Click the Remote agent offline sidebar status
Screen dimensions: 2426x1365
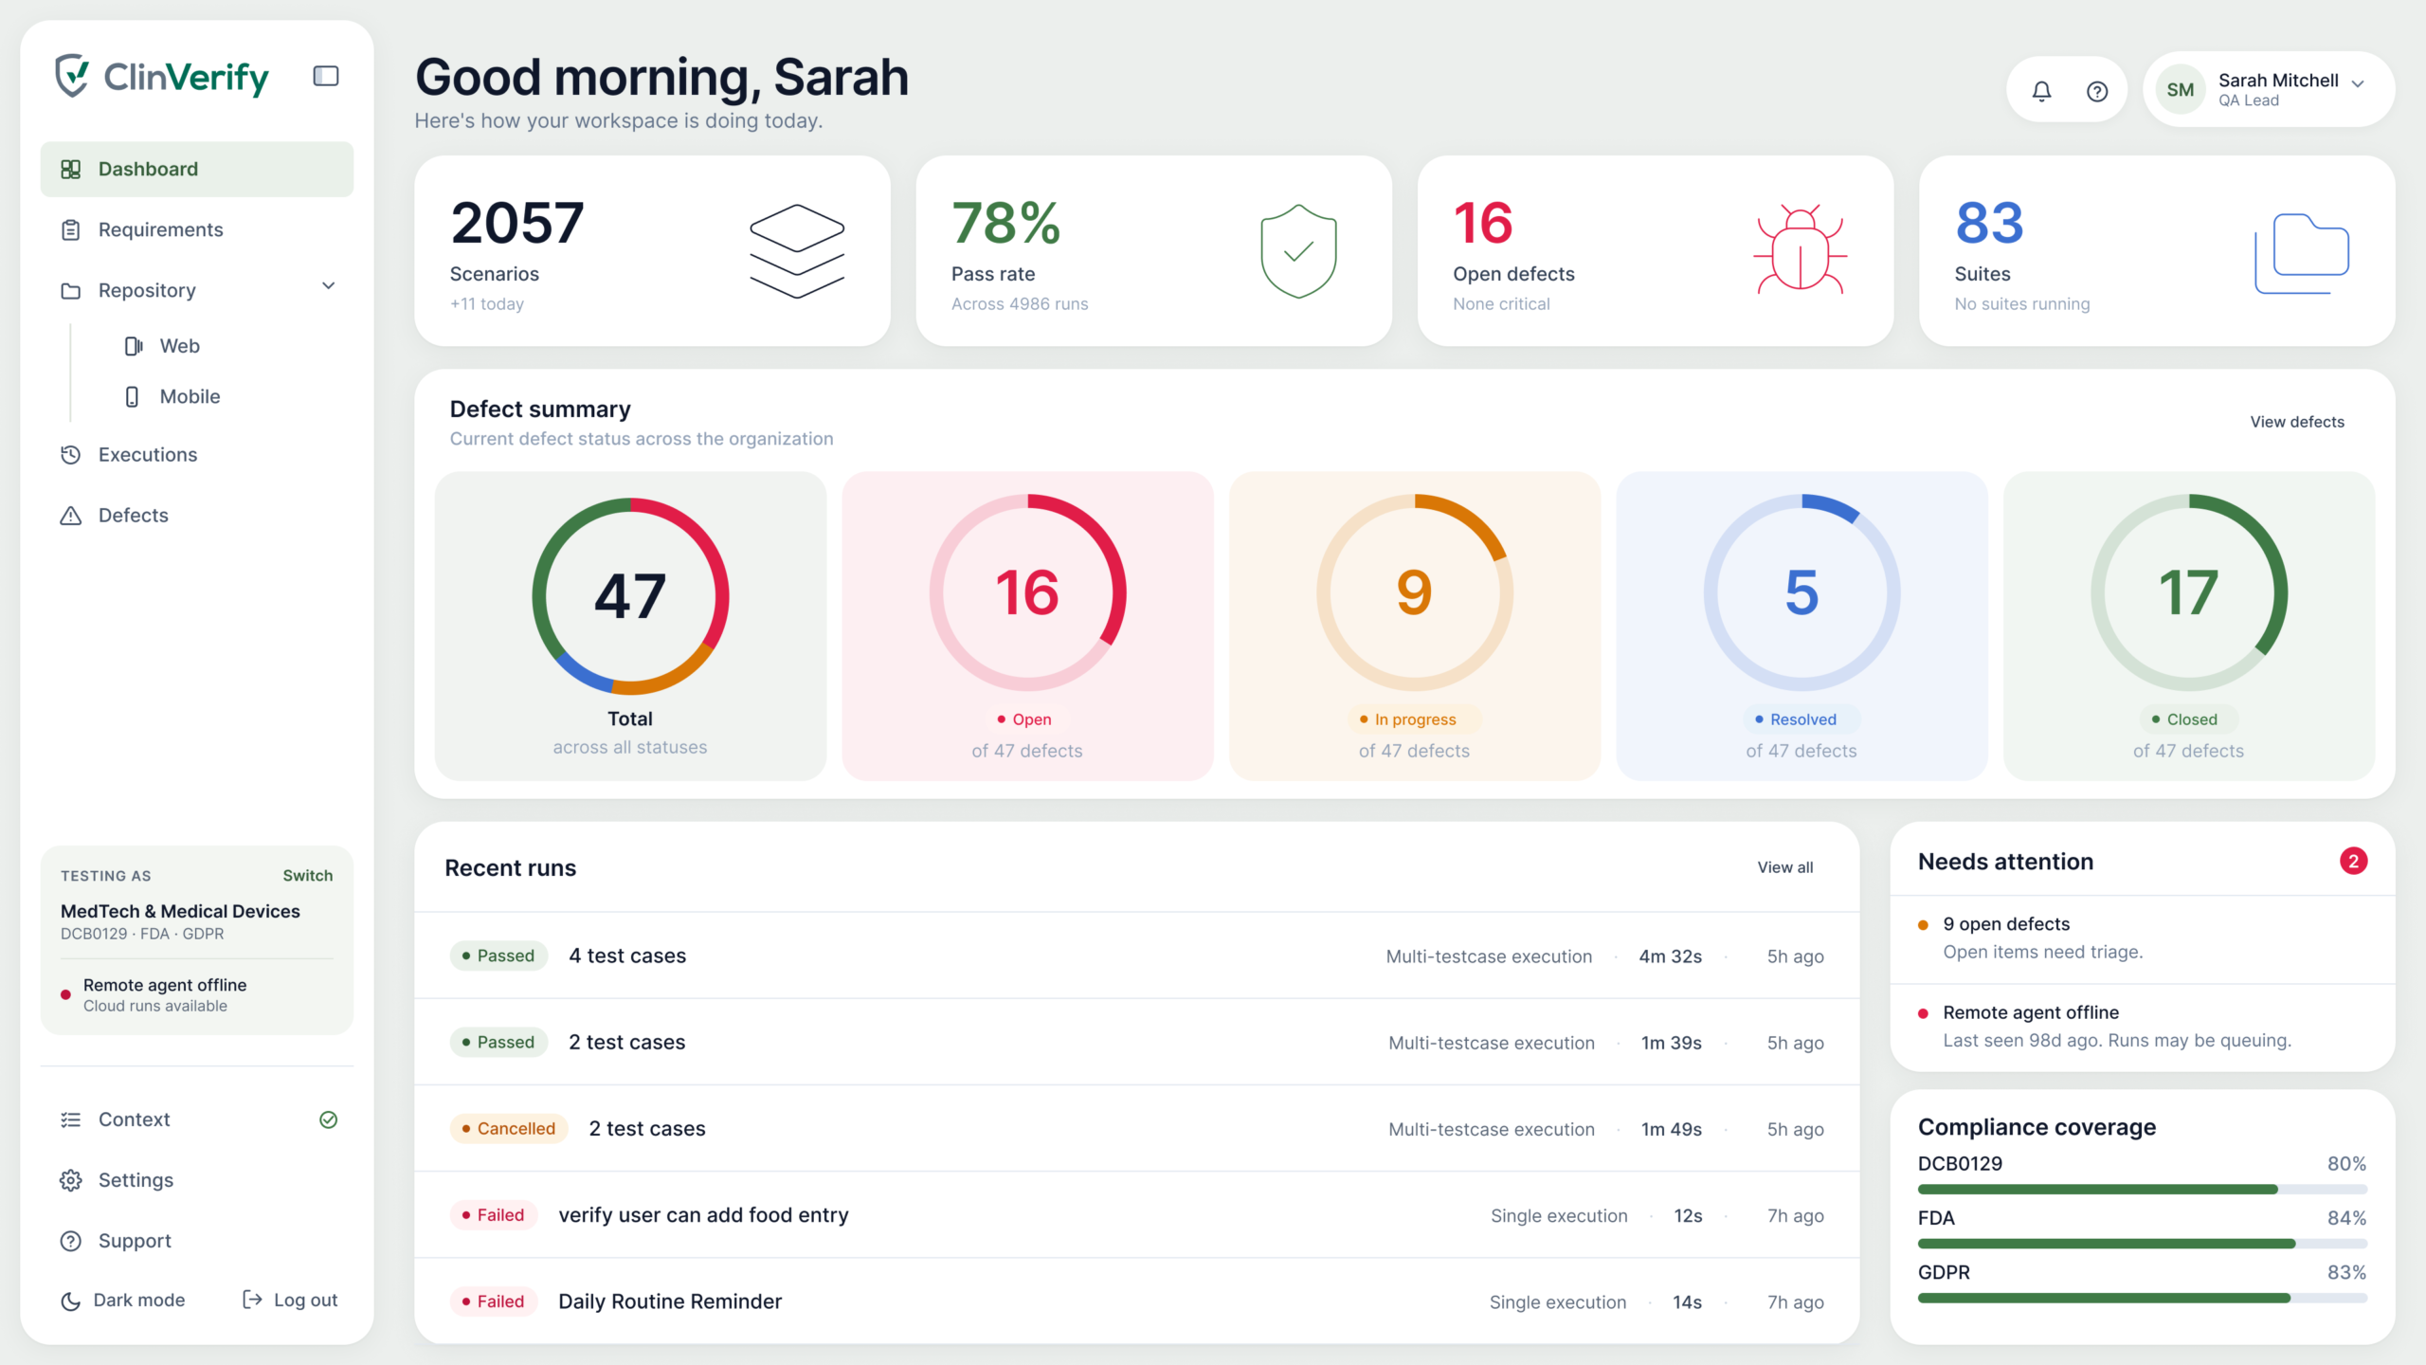click(197, 995)
